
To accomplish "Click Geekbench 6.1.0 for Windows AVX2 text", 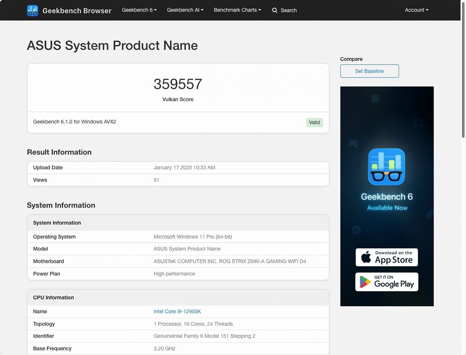I will click(75, 122).
